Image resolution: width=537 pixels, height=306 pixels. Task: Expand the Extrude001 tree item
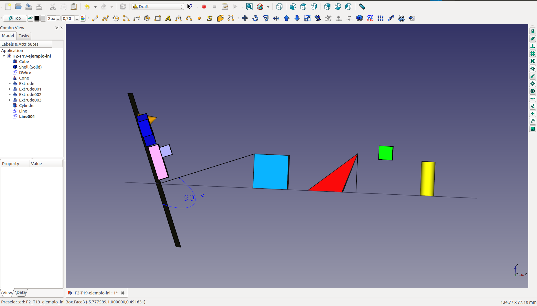[10, 89]
